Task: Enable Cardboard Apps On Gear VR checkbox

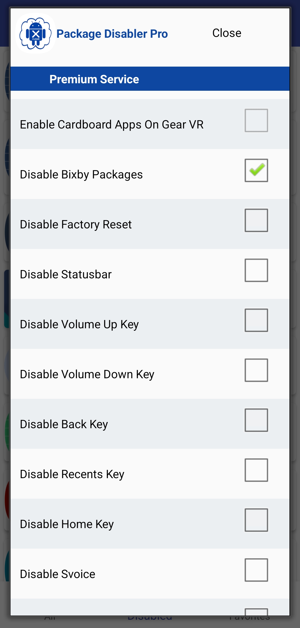Action: pos(256,120)
